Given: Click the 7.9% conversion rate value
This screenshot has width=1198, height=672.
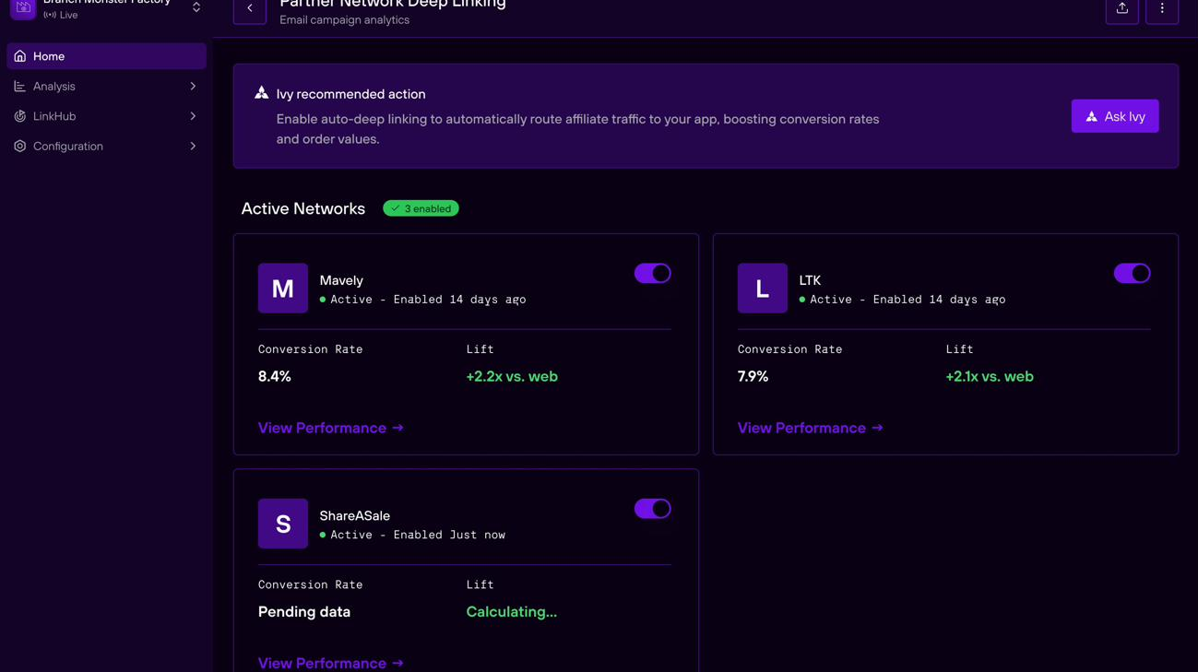Looking at the screenshot, I should click(753, 376).
